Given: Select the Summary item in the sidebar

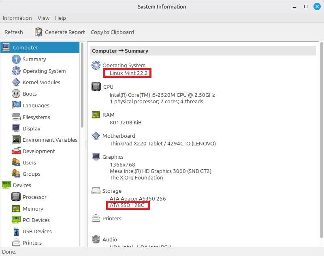Looking at the screenshot, I should pyautogui.click(x=34, y=59).
